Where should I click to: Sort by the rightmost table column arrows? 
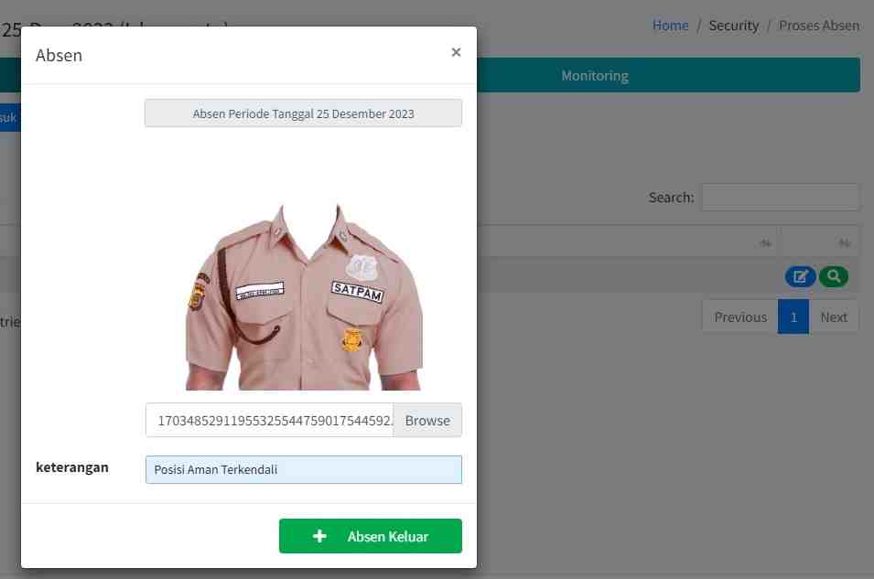click(x=845, y=242)
